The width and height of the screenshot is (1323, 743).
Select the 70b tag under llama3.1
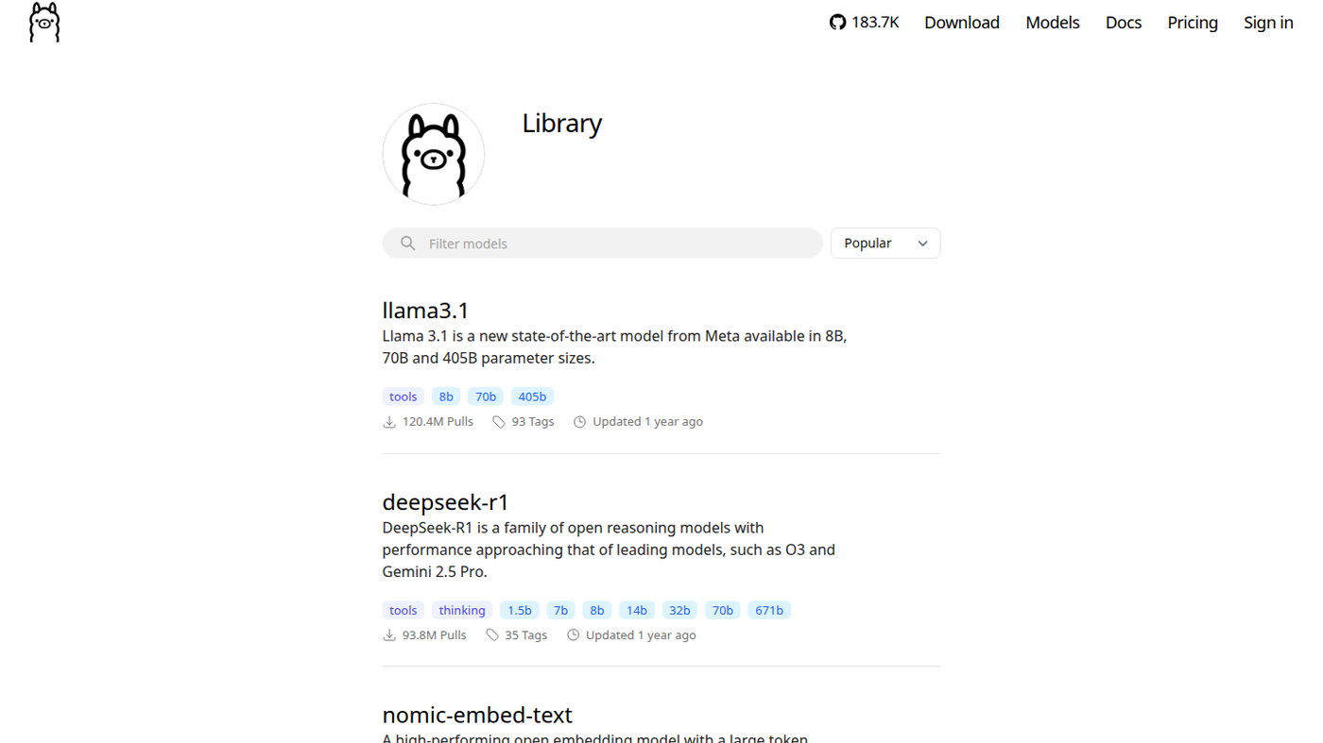(486, 397)
